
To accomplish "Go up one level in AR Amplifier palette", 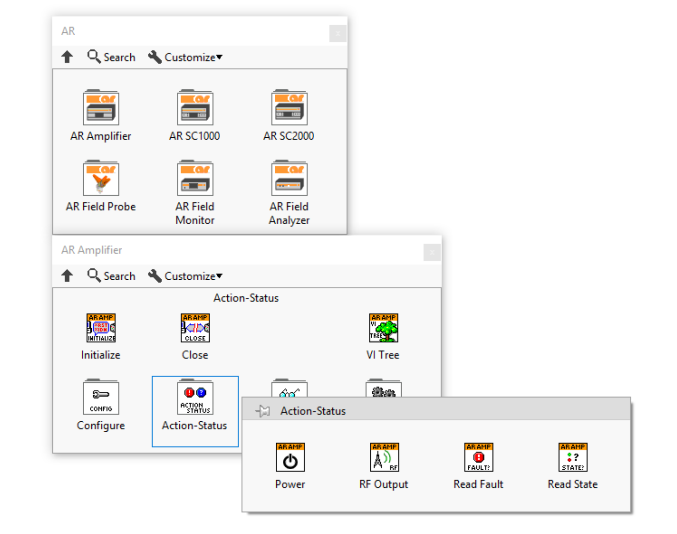I will click(67, 276).
